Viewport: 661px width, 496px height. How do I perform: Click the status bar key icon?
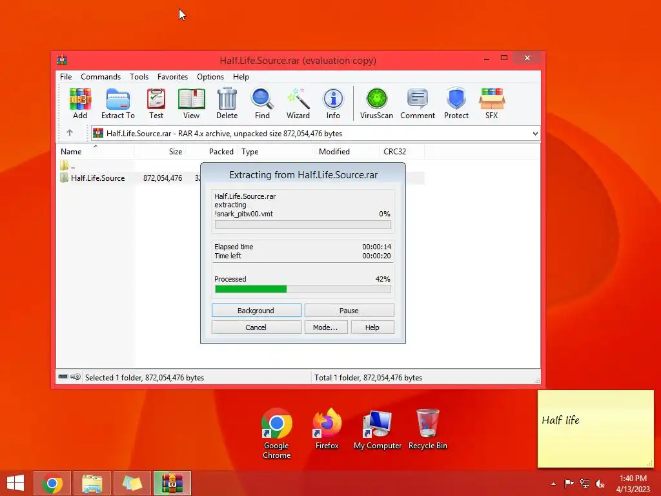76,377
